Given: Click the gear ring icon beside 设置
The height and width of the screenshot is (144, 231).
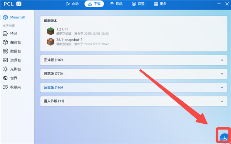Looking at the screenshot, I should coord(134,4).
